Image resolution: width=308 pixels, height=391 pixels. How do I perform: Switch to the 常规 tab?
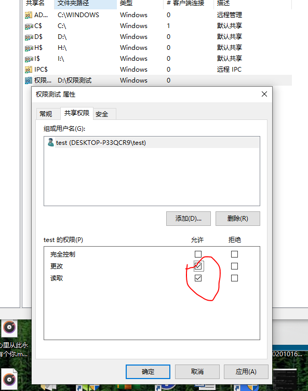point(46,114)
